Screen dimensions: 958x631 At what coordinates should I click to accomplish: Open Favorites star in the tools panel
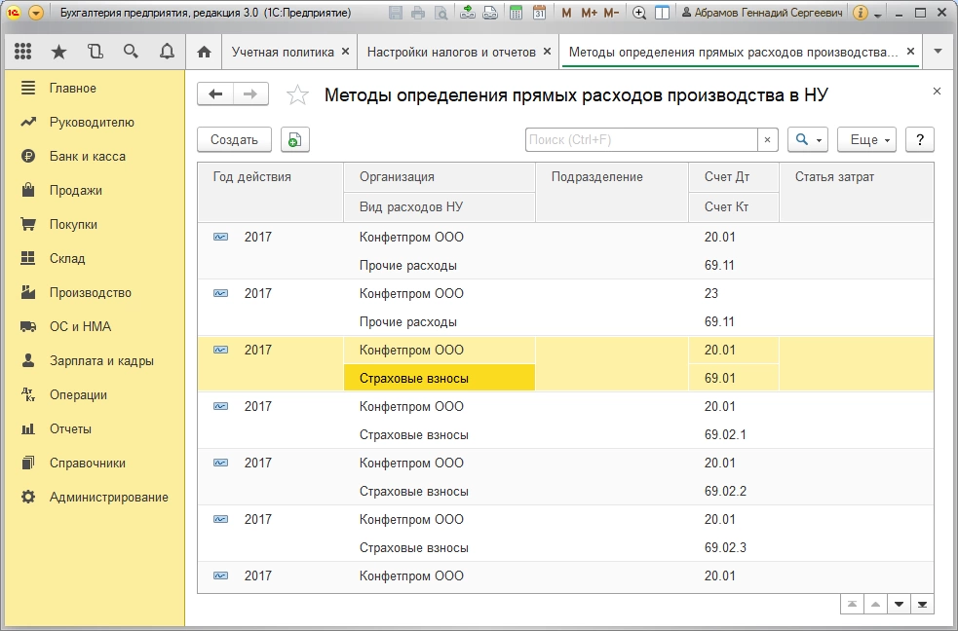coord(58,52)
